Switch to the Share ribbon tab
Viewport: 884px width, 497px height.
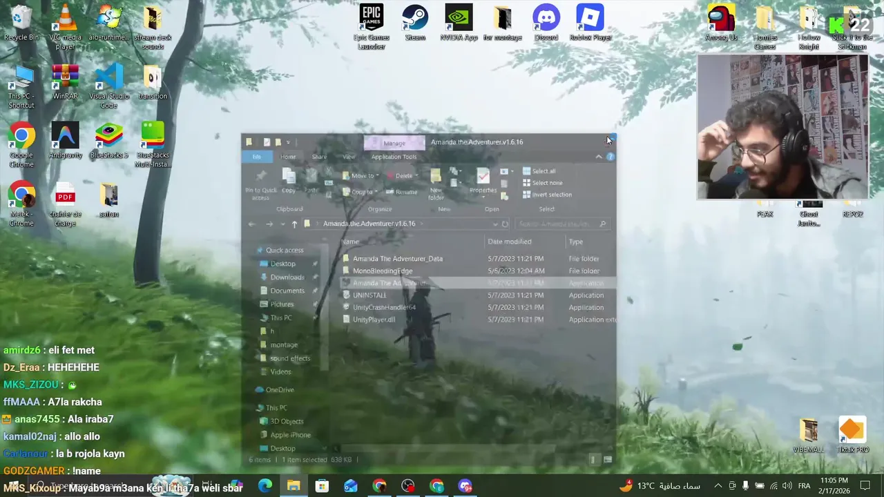coord(319,157)
